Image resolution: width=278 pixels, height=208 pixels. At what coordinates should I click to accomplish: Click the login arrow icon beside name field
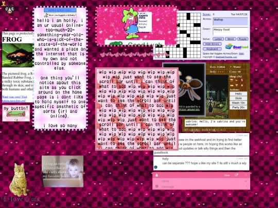[x=246, y=181]
